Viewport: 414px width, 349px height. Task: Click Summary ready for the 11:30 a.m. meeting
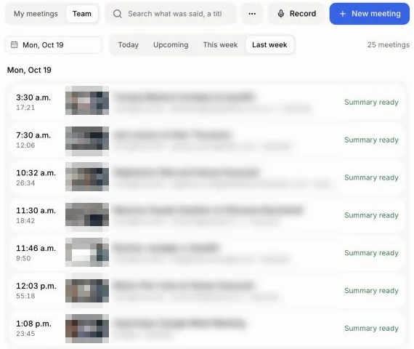371,215
